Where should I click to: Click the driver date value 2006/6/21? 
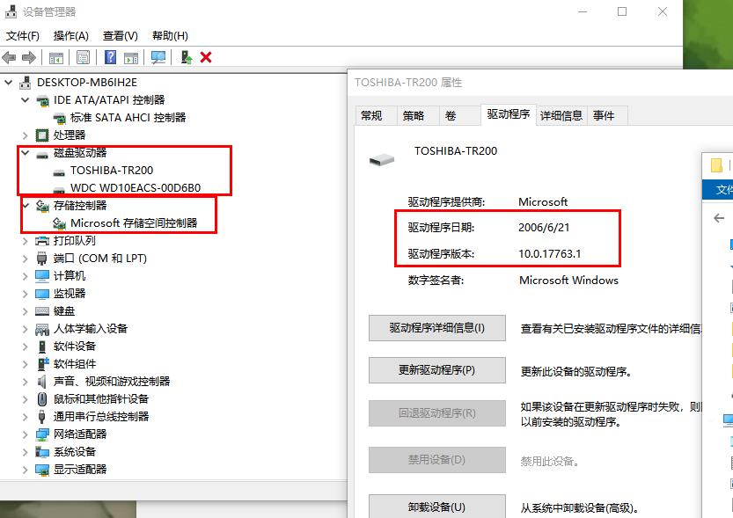pos(544,228)
